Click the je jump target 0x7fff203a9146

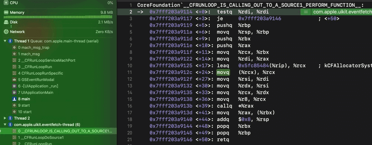pos(260,19)
